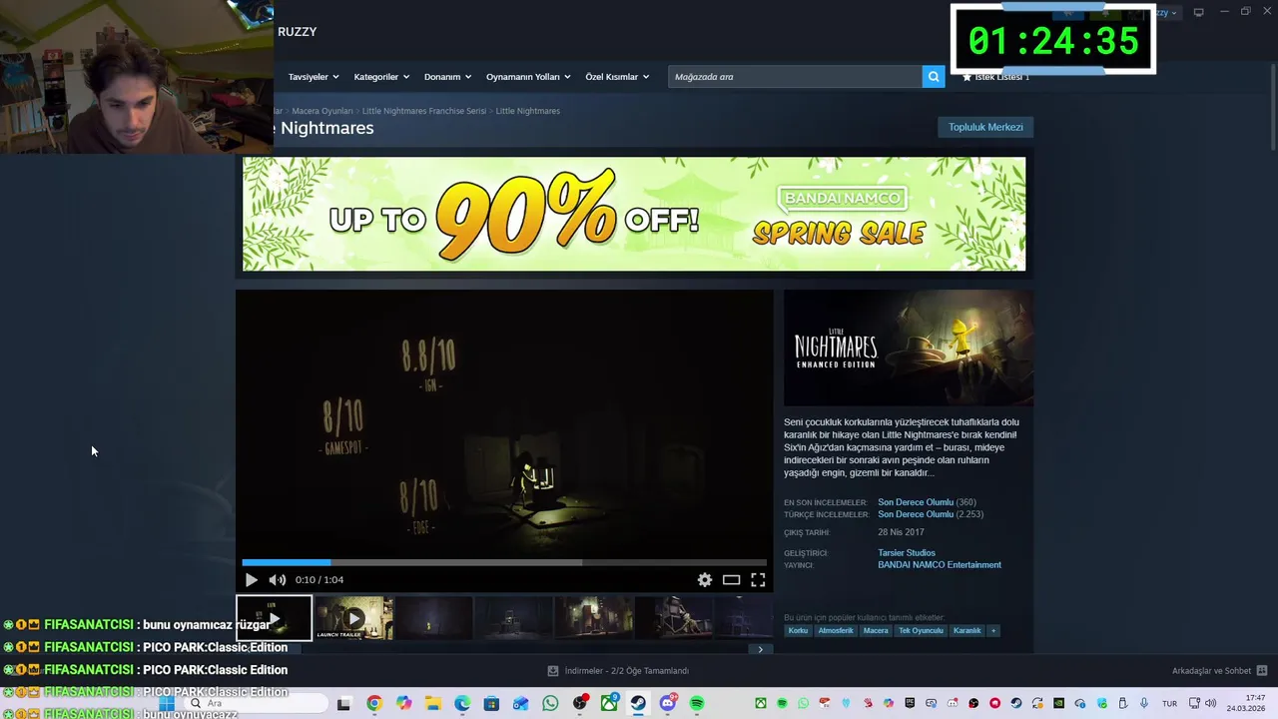1278x719 pixels.
Task: Open NVIDIA tray icon
Action: (x=1058, y=703)
